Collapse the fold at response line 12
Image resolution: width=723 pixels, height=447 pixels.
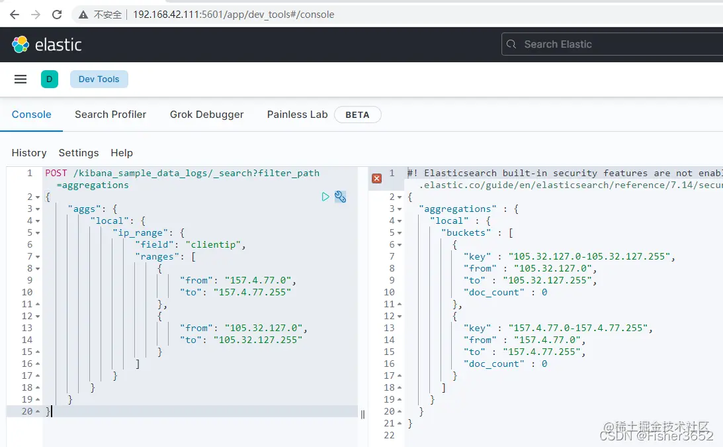[x=400, y=317]
